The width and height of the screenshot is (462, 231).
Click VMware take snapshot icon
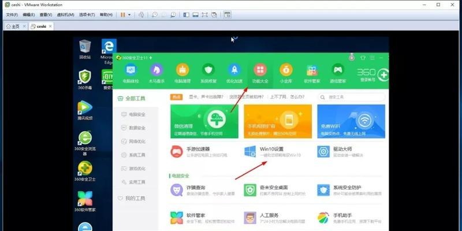154,14
